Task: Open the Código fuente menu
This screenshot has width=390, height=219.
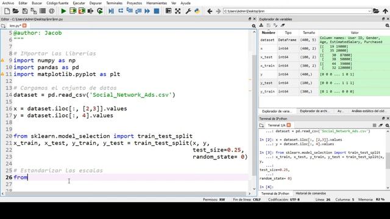Action: click(57, 3)
